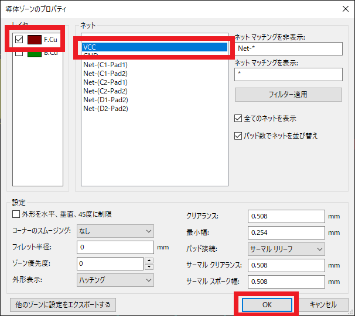Select the VCC net in the list
Viewport: 355px width, 316px height.
[x=153, y=47]
